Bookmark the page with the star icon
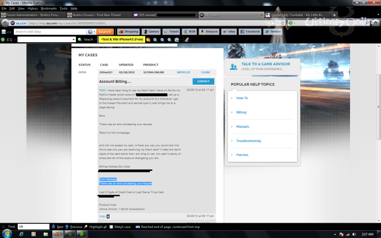This screenshot has height=238, width=381. 272,23
